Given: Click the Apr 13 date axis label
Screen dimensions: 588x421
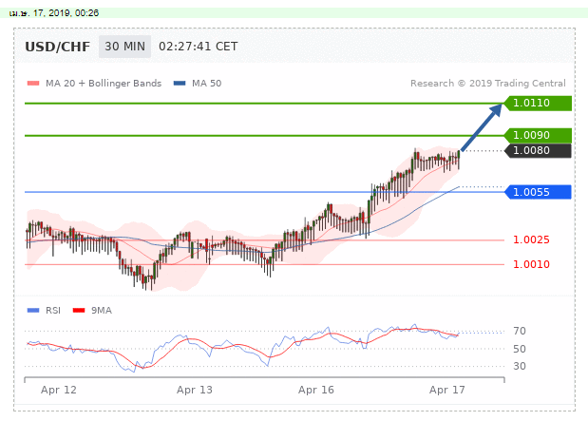Looking at the screenshot, I should click(x=194, y=390).
